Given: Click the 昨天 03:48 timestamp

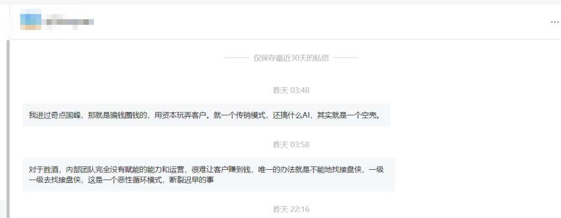Looking at the screenshot, I should pos(291,90).
